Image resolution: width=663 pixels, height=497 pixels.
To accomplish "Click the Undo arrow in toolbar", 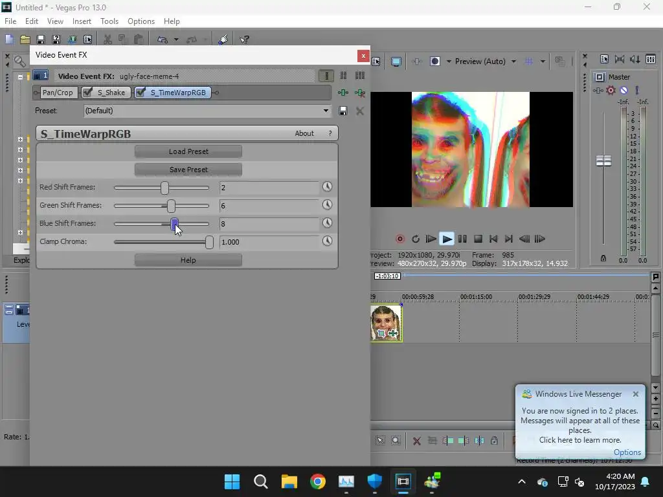I will (163, 39).
